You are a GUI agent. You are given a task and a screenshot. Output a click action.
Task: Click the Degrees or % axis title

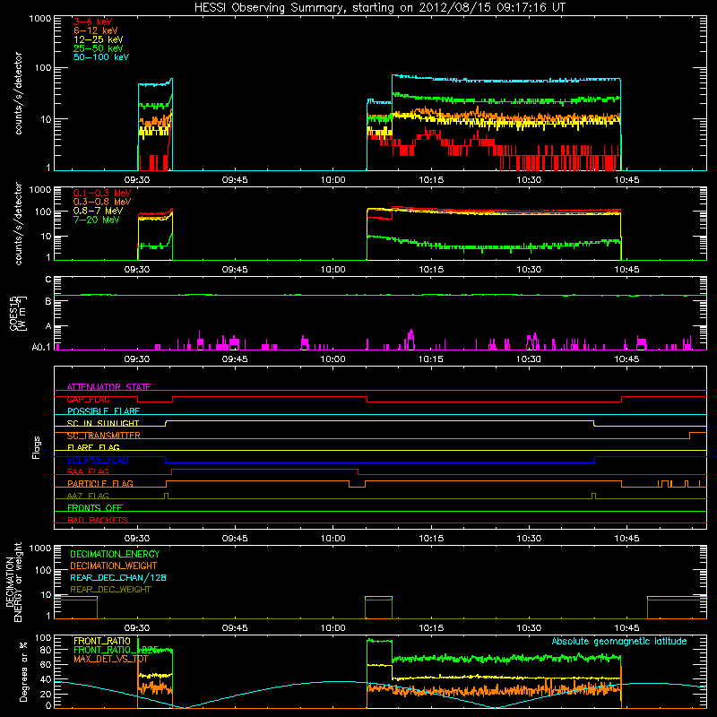coord(23,671)
